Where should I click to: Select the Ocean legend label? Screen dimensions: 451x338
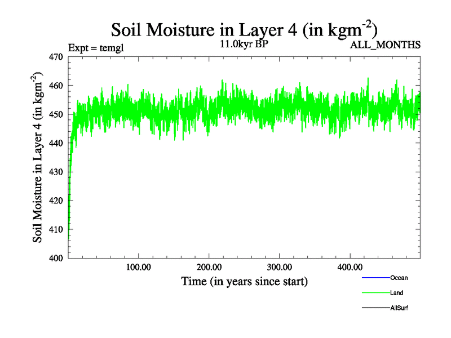[399, 278]
